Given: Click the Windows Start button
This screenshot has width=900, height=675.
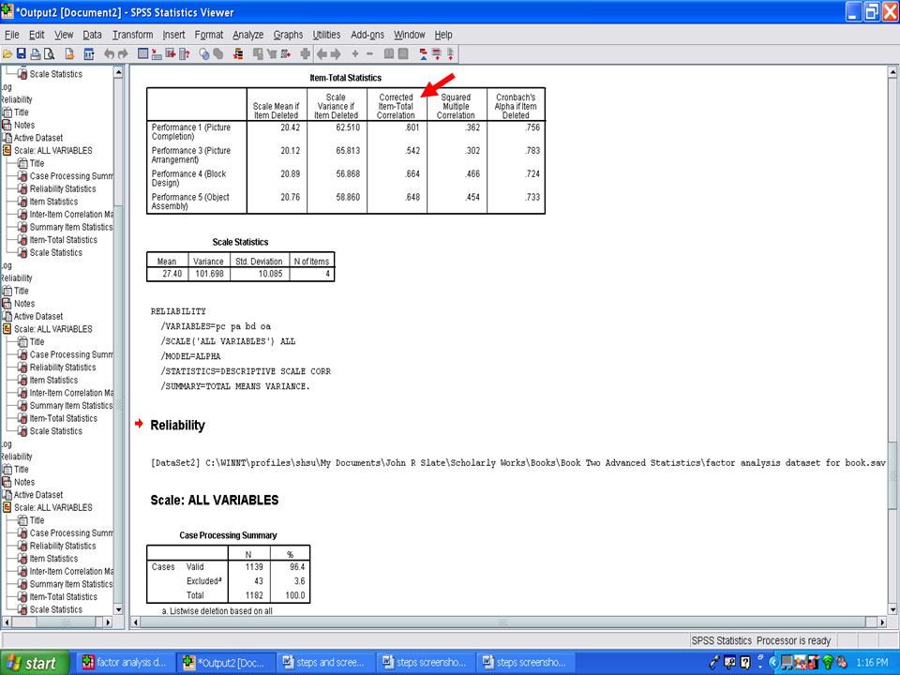Looking at the screenshot, I should click(33, 663).
